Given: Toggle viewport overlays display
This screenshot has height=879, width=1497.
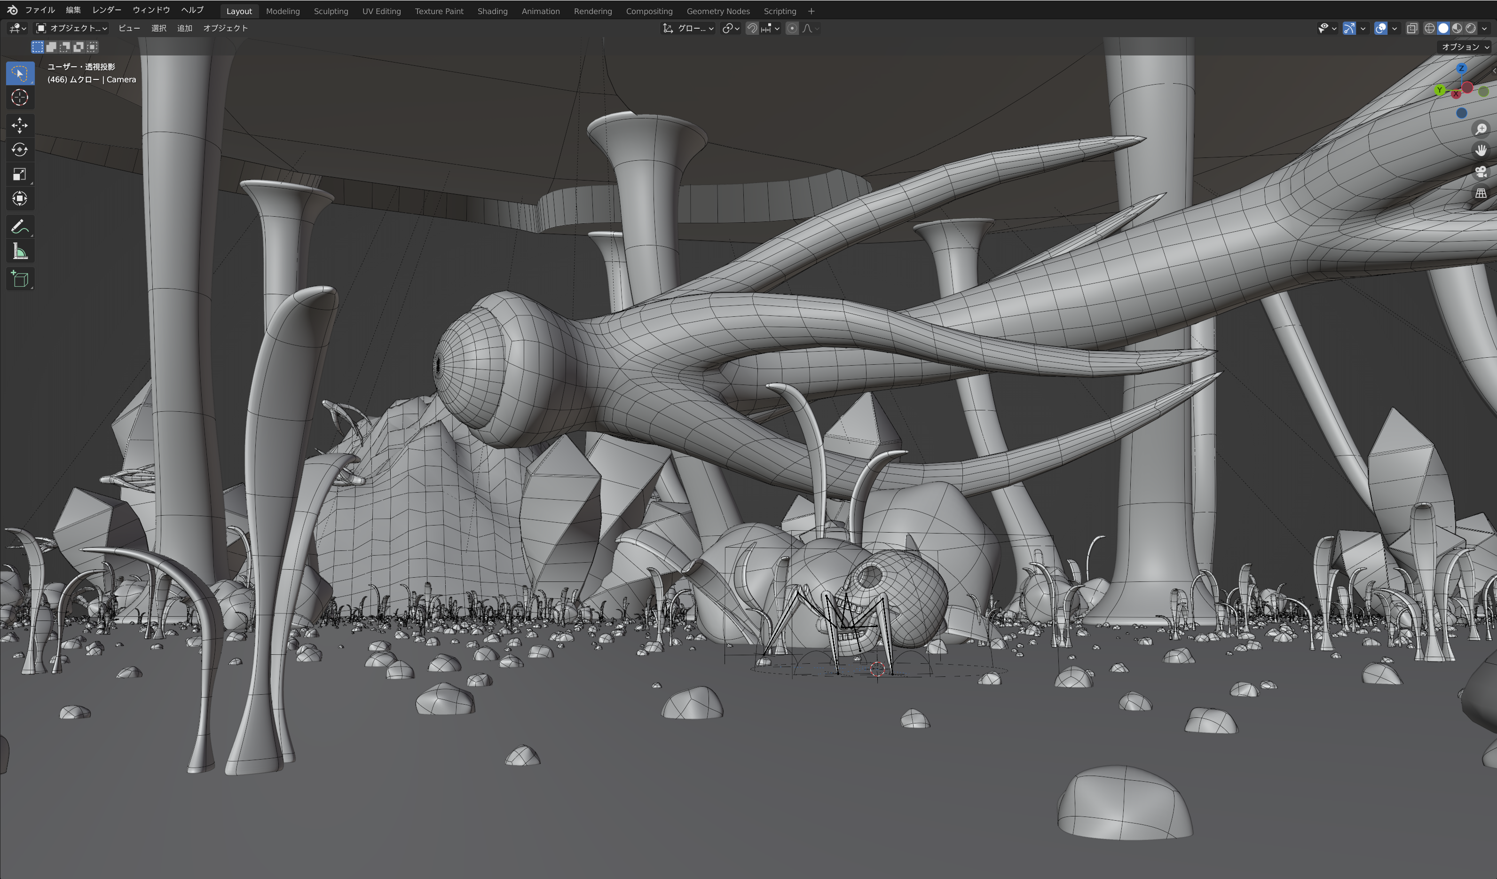Looking at the screenshot, I should click(1380, 29).
